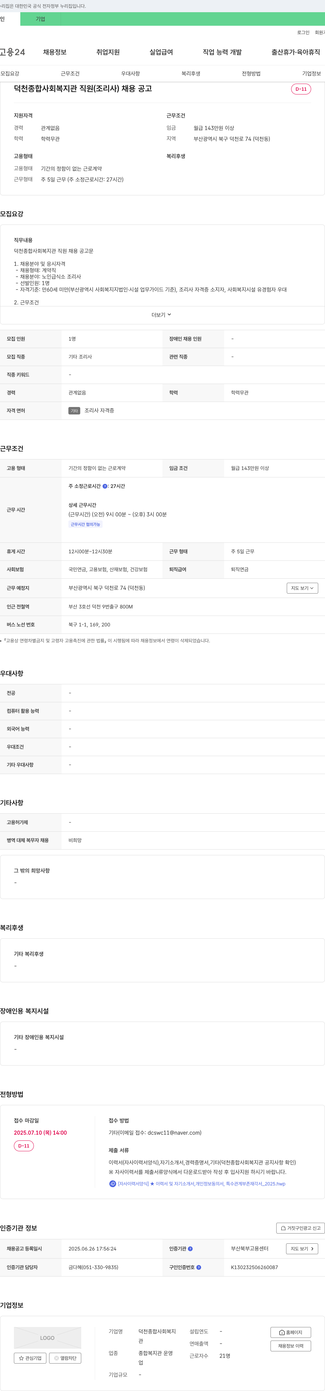Click 근무형태 text 주 5일 근무 (주 소정근로시간: 27시간)
Viewport: 325px width, 1391px height.
click(x=82, y=179)
